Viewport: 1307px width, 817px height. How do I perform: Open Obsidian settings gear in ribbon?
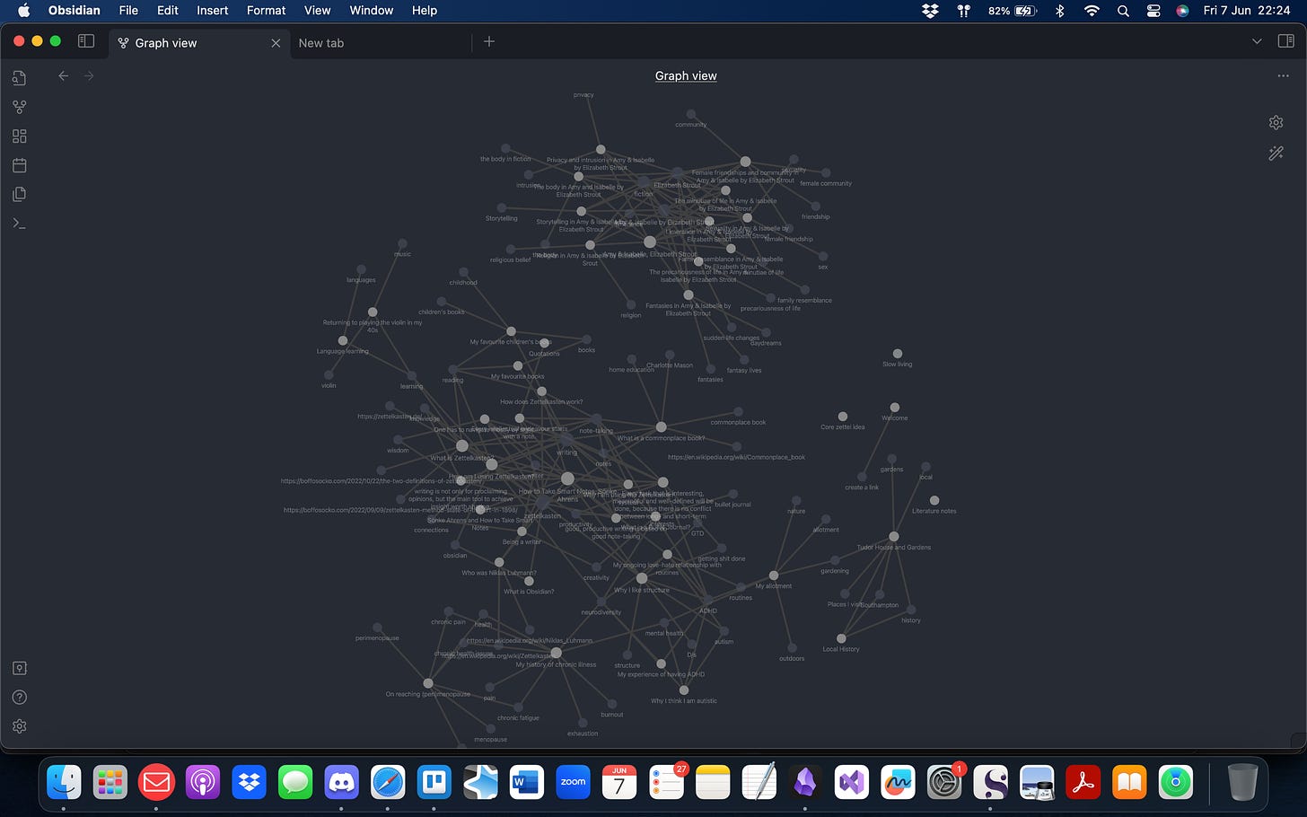point(19,726)
